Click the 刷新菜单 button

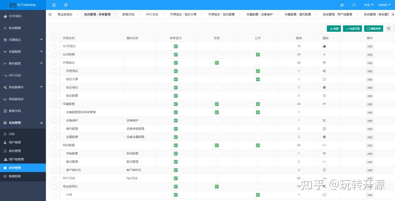click(x=373, y=29)
